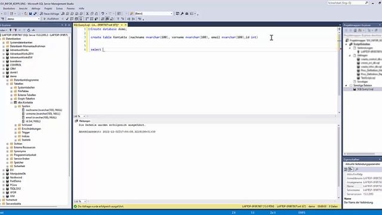The width and height of the screenshot is (382, 215).
Task: Select the Trigger folder under dbo.Kontakte
Action: coord(26,133)
